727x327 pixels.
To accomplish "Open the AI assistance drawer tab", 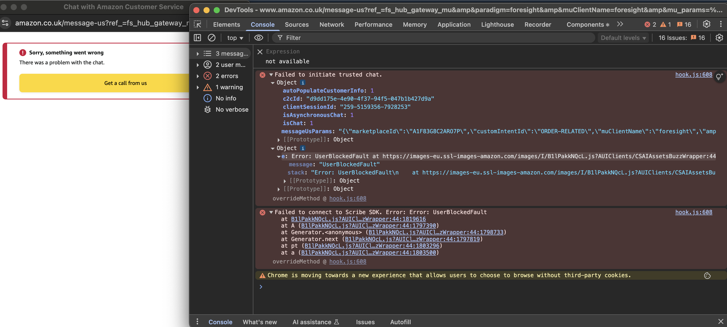I will pos(315,322).
